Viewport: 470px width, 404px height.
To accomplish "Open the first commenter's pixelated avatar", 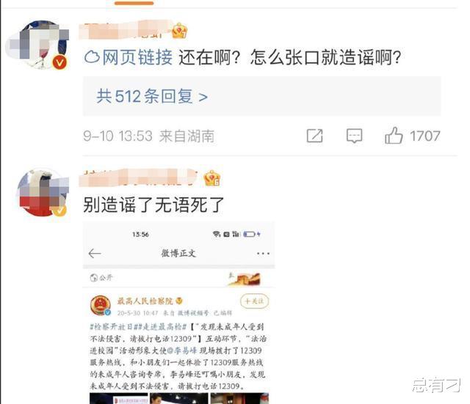I will pos(38,44).
